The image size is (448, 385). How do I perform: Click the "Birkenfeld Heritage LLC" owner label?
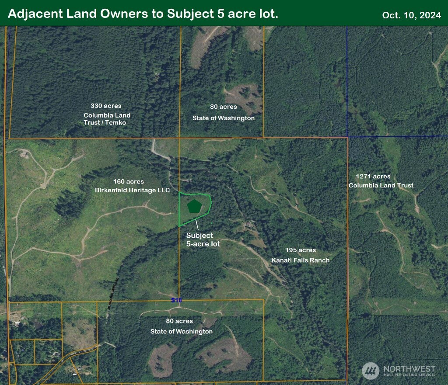(x=132, y=190)
